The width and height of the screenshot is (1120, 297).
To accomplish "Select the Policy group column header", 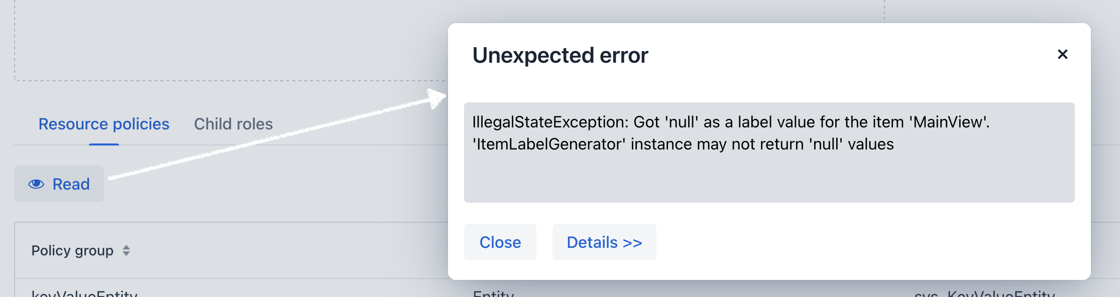I will point(72,250).
